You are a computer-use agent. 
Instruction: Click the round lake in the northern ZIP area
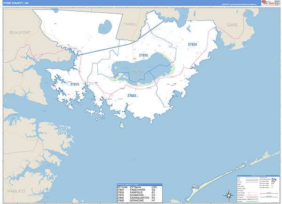pyautogui.click(x=105, y=27)
